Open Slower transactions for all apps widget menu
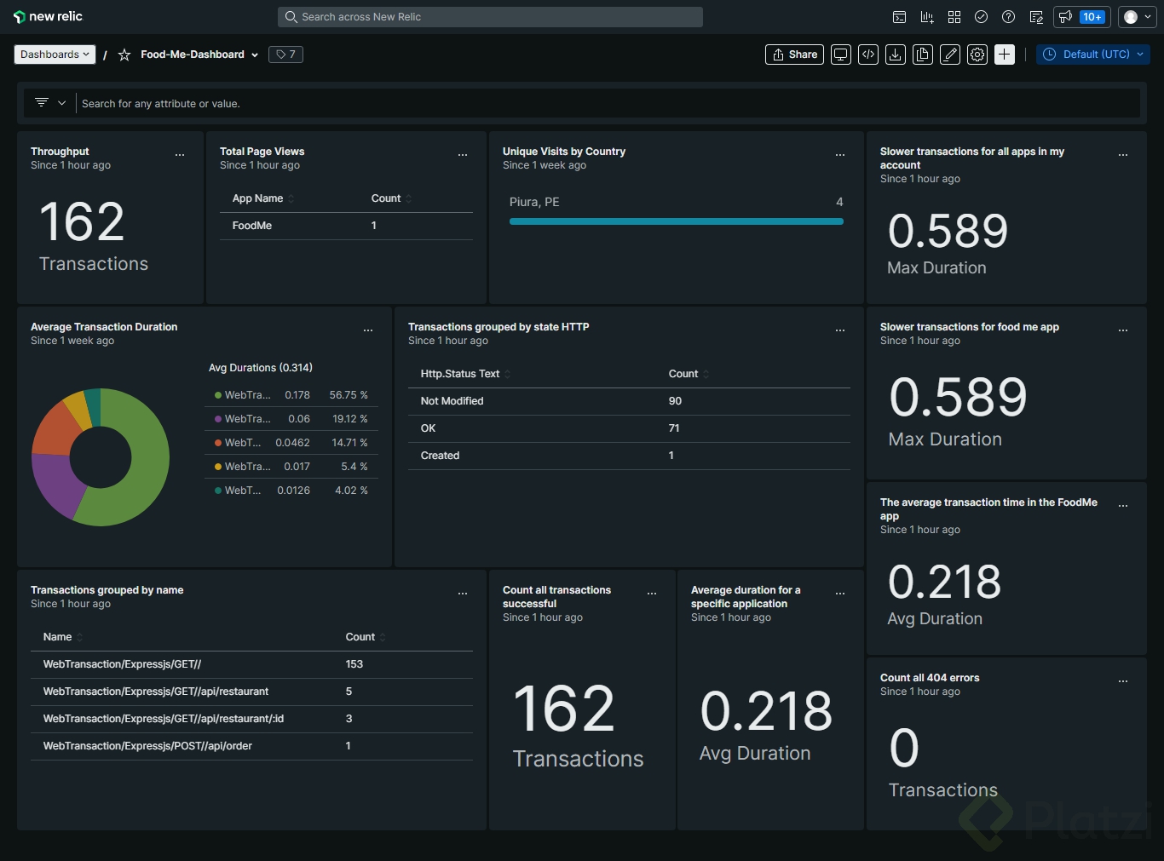The width and height of the screenshot is (1164, 861). point(1123,155)
